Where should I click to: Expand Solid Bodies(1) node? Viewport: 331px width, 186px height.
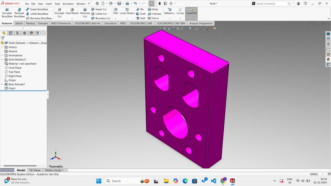coord(2,60)
